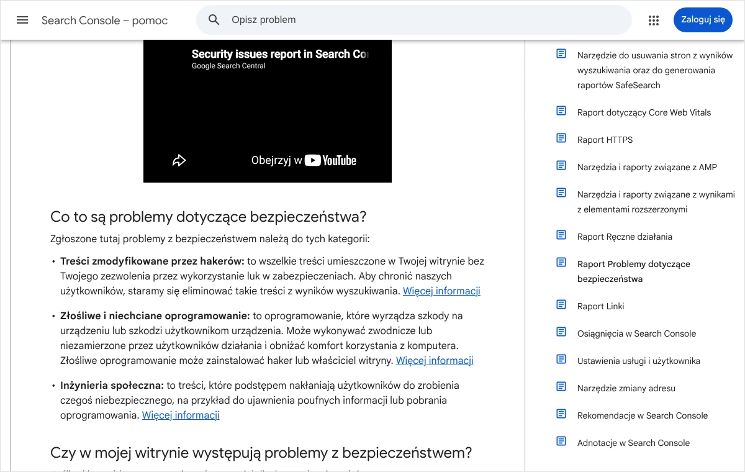Open Więcej informacji for social engineering
This screenshot has height=472, width=745.
[181, 415]
